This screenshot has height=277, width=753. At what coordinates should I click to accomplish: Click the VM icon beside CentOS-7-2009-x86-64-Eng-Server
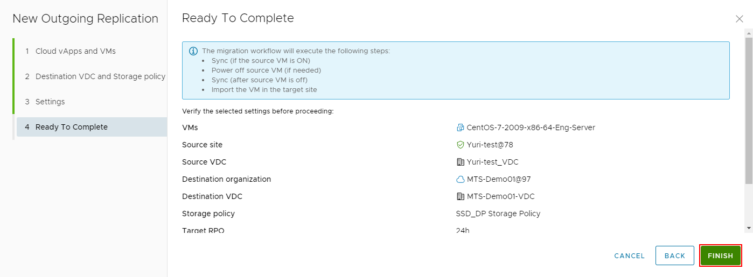(460, 127)
